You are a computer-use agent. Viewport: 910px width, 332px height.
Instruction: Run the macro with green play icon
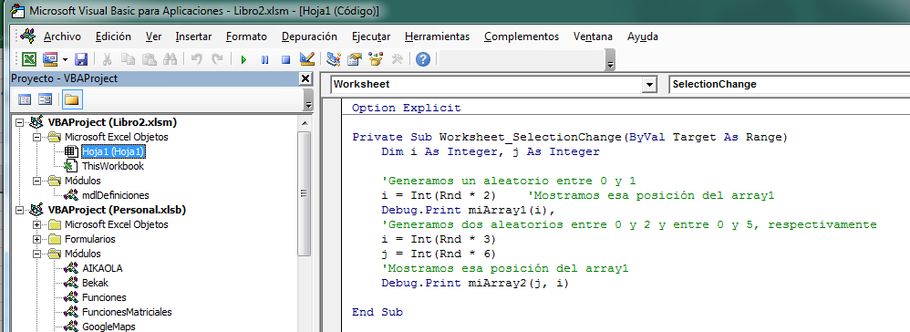coord(243,59)
